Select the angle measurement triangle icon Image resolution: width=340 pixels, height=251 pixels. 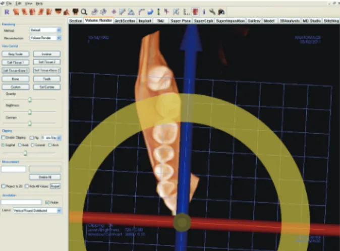pyautogui.click(x=131, y=12)
